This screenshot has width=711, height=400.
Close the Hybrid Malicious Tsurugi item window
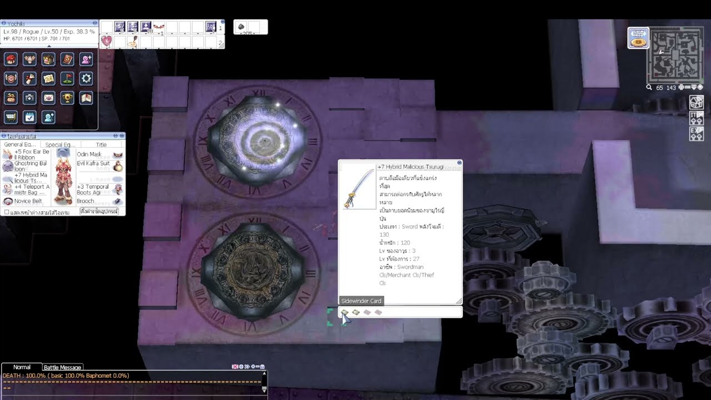click(x=459, y=163)
